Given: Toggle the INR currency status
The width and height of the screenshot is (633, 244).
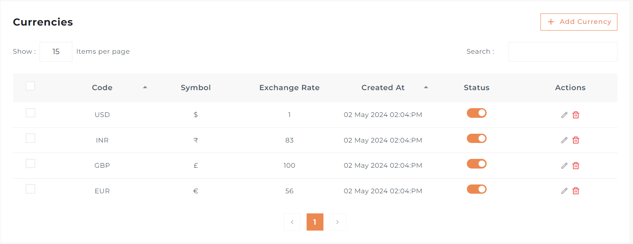Looking at the screenshot, I should pyautogui.click(x=477, y=138).
